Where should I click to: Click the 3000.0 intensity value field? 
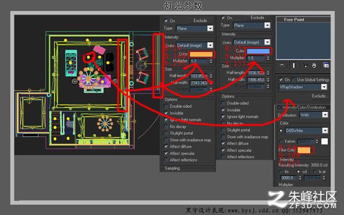289,178
